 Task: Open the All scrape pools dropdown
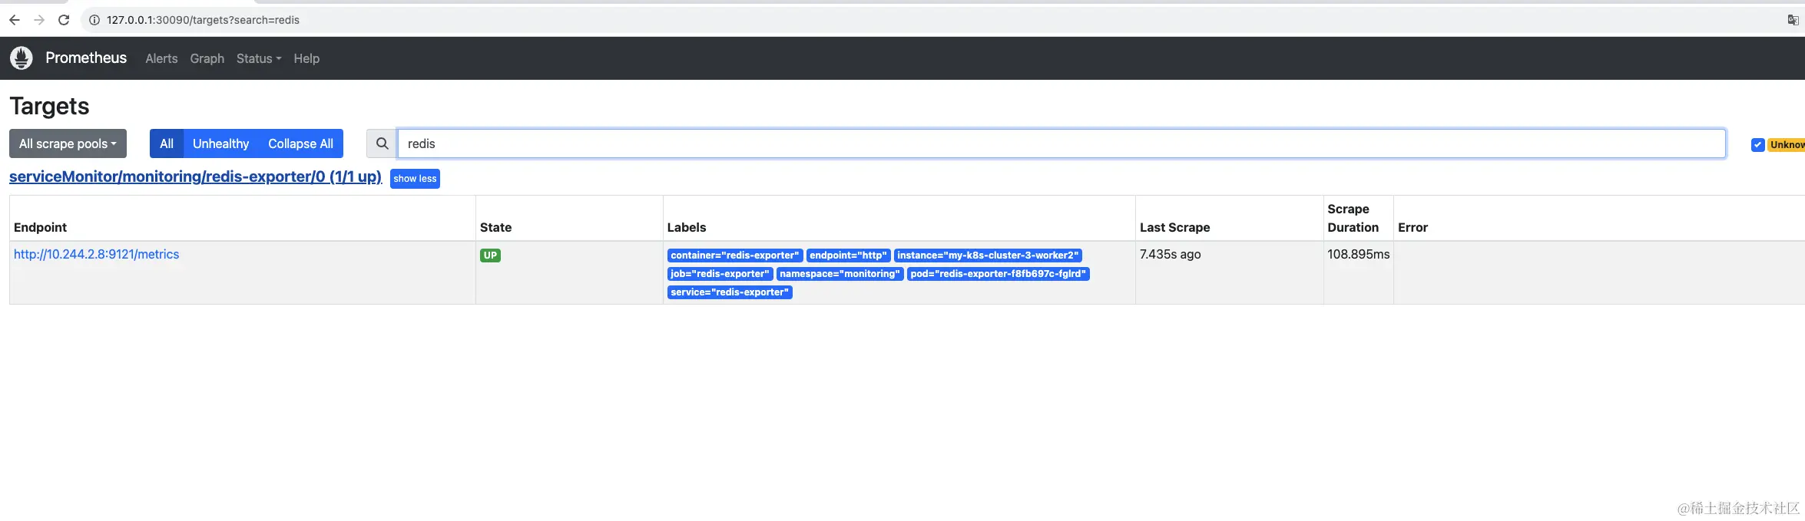pyautogui.click(x=68, y=143)
